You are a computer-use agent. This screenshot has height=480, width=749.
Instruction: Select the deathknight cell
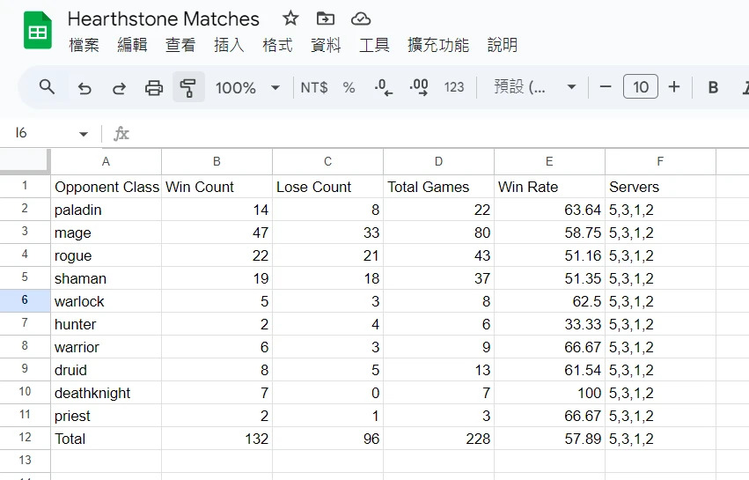coord(106,393)
